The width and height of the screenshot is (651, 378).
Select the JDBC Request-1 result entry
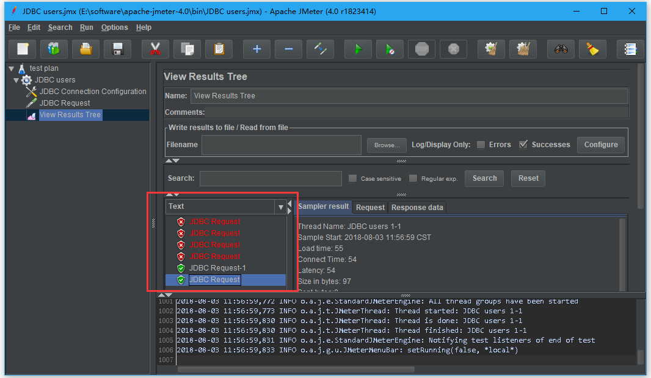[x=217, y=268]
